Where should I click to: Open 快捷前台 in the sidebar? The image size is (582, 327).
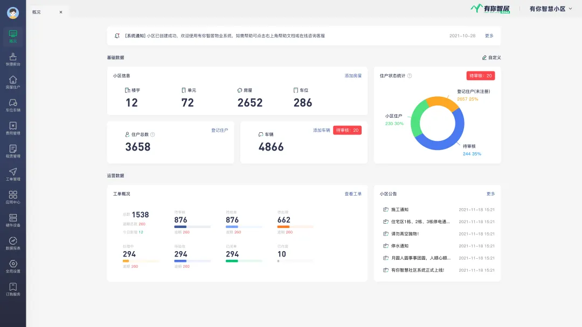(x=13, y=59)
